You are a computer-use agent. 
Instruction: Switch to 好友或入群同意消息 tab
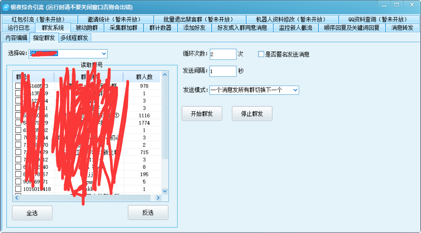point(243,28)
